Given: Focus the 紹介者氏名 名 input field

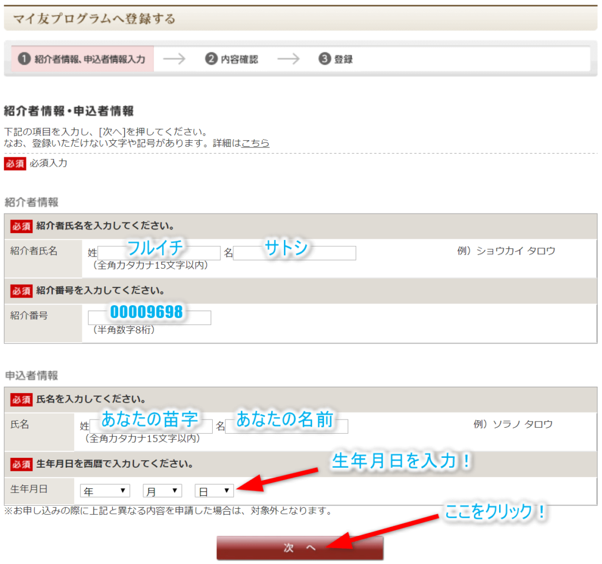Looking at the screenshot, I should pyautogui.click(x=295, y=253).
